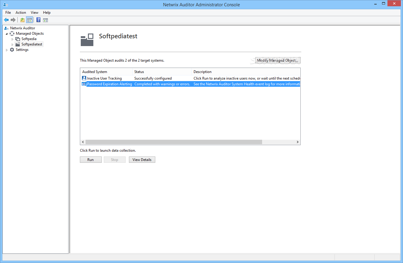Open the Action menu
The width and height of the screenshot is (403, 263).
pos(21,13)
